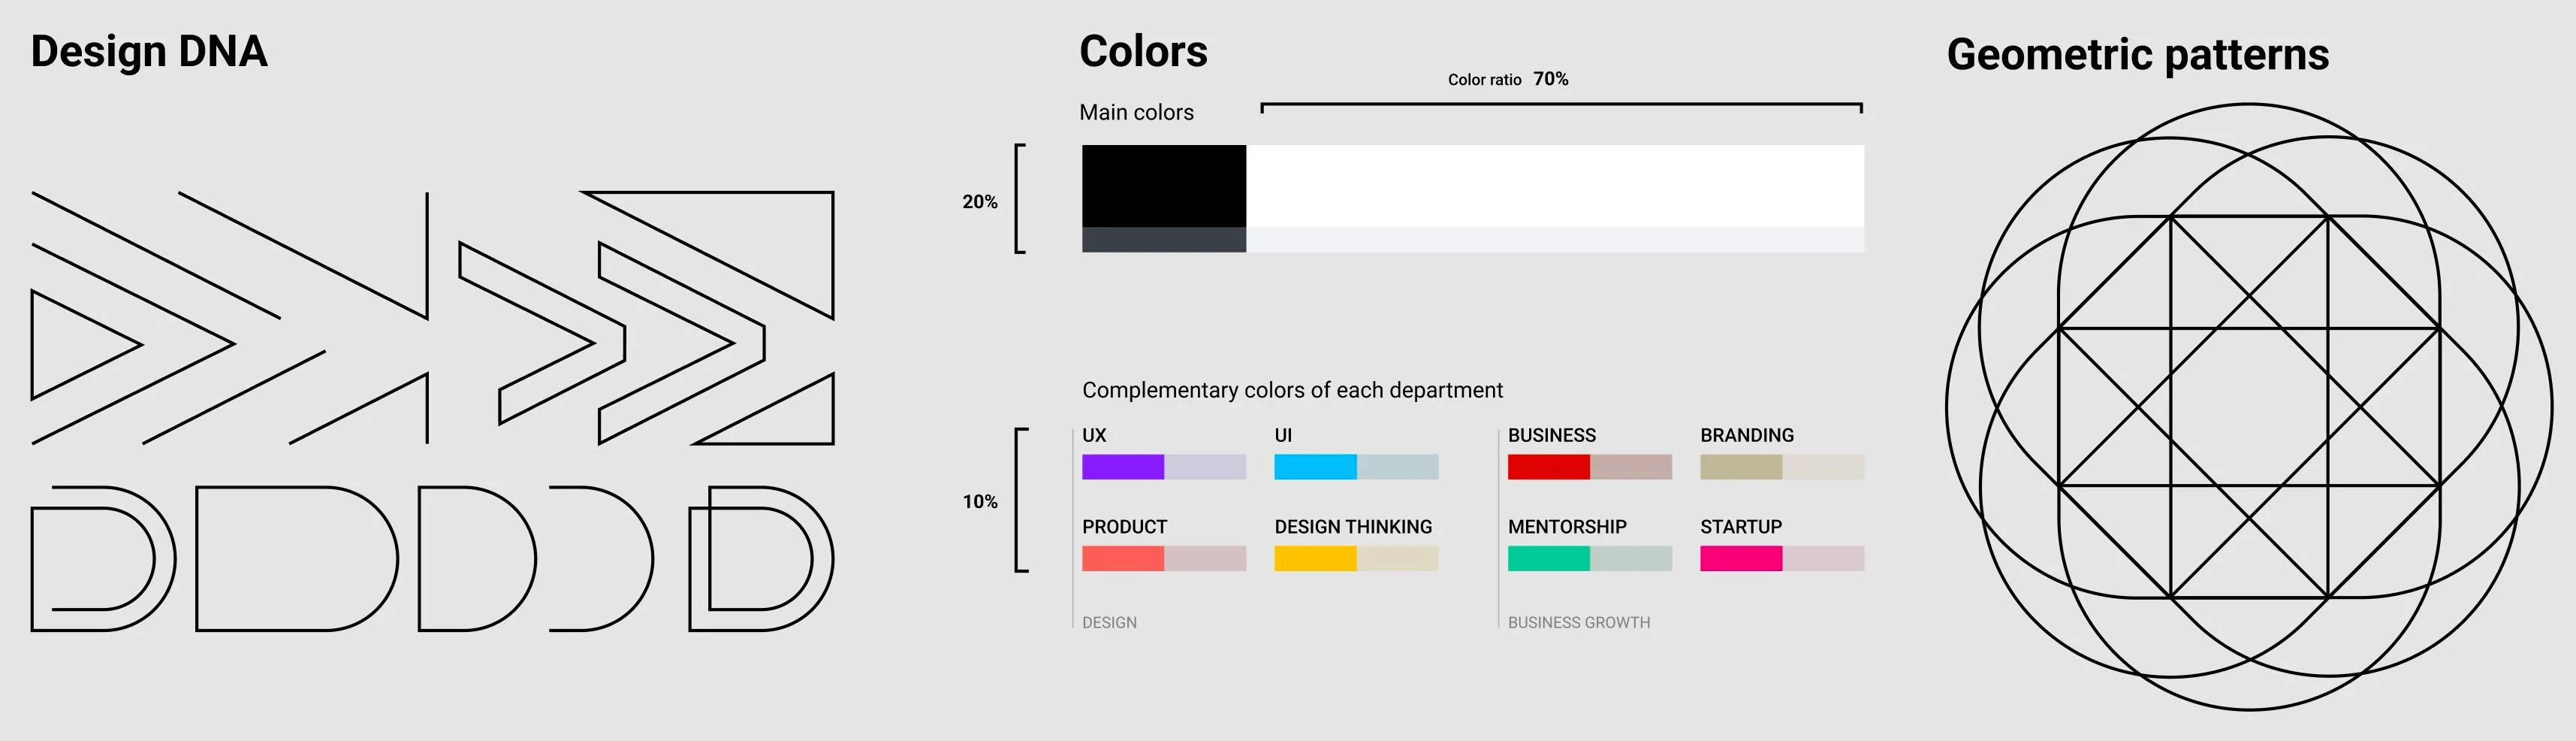Pick the yellow DESIGN THINKING swatch
The image size is (2576, 741).
(x=1315, y=558)
